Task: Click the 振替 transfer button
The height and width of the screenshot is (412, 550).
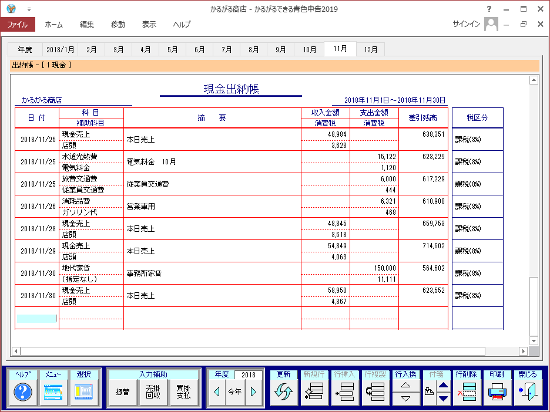Action: coord(122,392)
